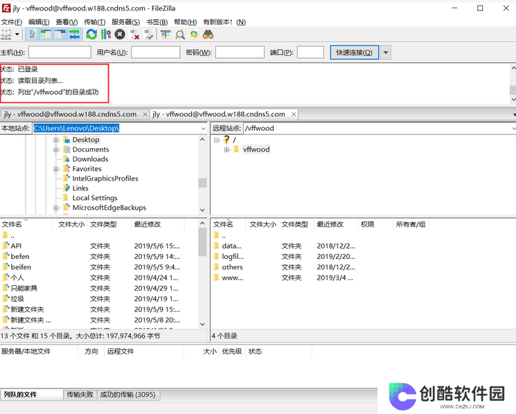Sort local files by 文件大小 column
The height and width of the screenshot is (414, 516).
[71, 224]
